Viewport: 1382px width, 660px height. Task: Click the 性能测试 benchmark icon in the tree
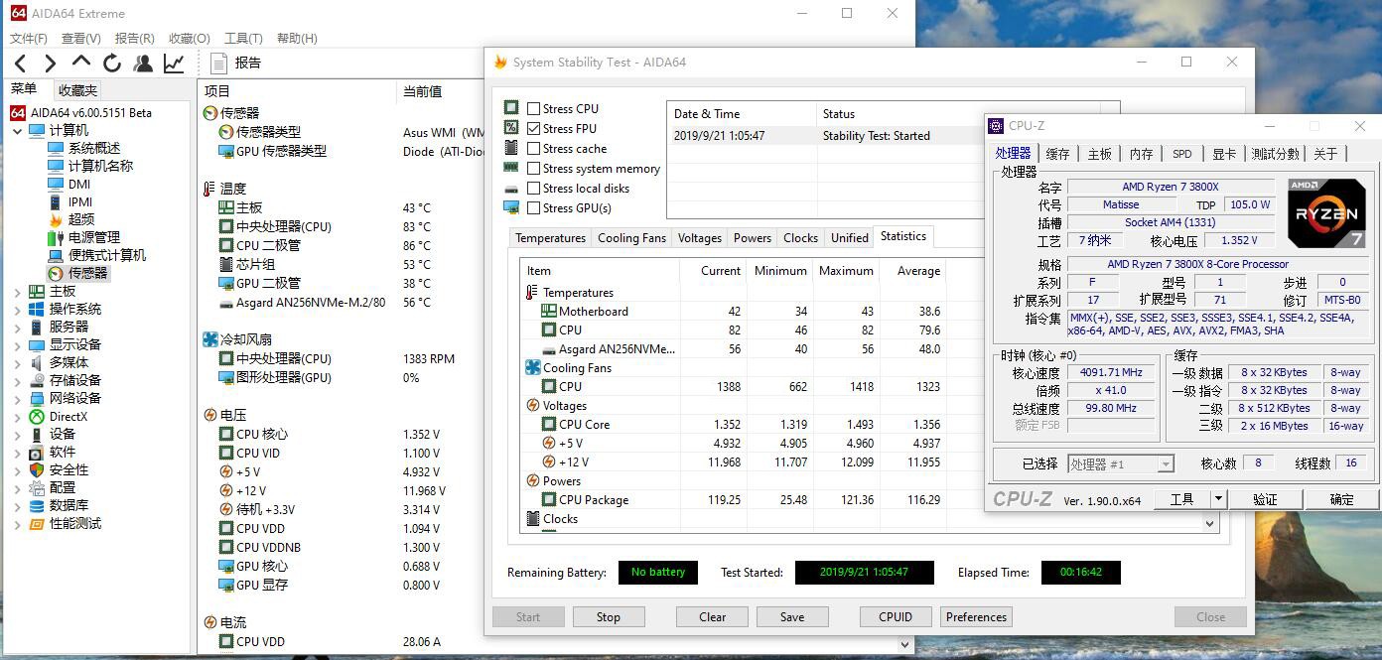37,524
